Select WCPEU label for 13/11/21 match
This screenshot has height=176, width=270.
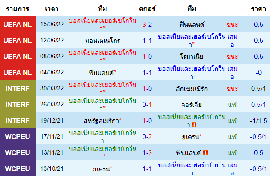[x=17, y=152]
